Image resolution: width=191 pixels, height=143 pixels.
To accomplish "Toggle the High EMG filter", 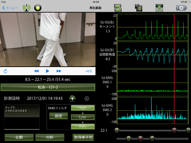I will (83, 108).
